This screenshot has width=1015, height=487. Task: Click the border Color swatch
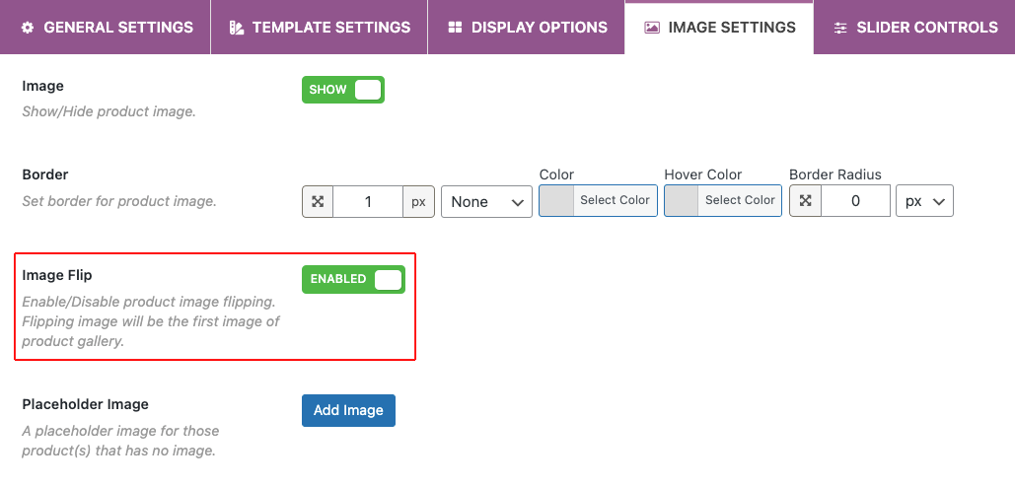click(x=557, y=200)
